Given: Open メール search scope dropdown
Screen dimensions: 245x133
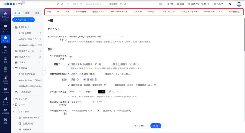Looking at the screenshot, I should click(x=63, y=4).
